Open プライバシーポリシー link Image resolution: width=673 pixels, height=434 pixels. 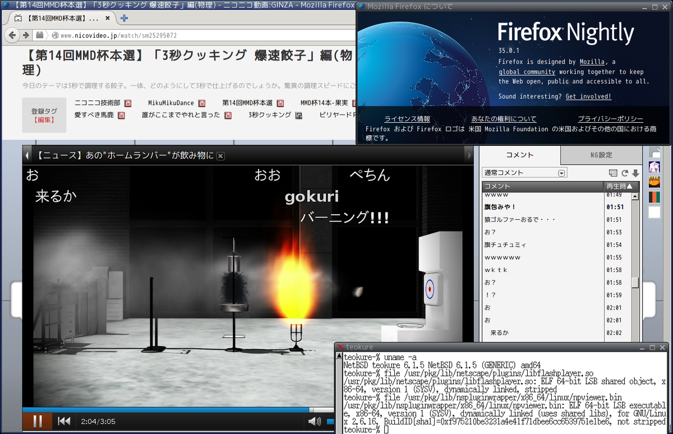pos(610,119)
